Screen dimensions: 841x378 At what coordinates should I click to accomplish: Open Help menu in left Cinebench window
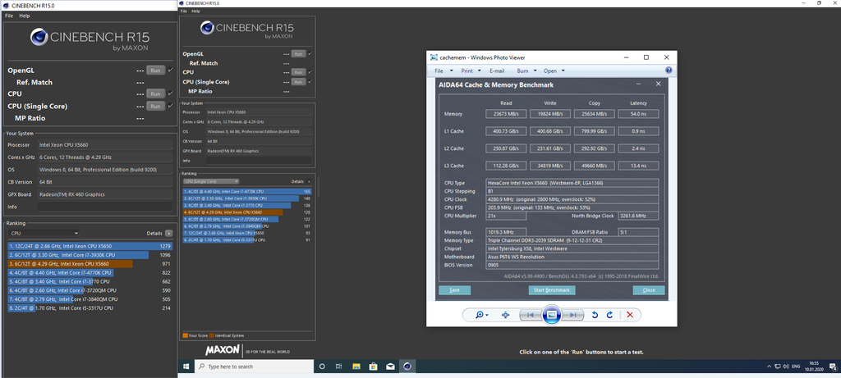point(25,16)
